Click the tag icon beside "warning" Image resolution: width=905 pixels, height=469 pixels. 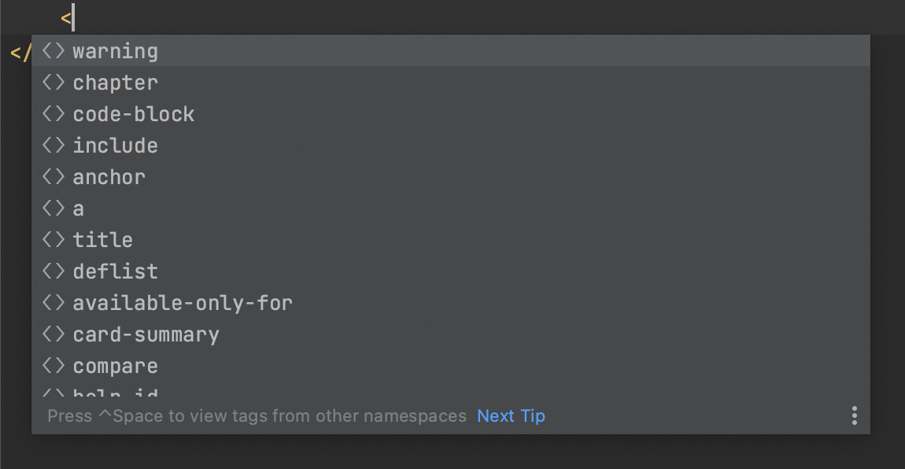click(52, 50)
